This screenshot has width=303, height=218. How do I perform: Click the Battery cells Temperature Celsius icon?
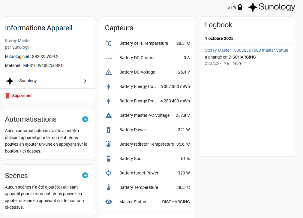click(109, 43)
